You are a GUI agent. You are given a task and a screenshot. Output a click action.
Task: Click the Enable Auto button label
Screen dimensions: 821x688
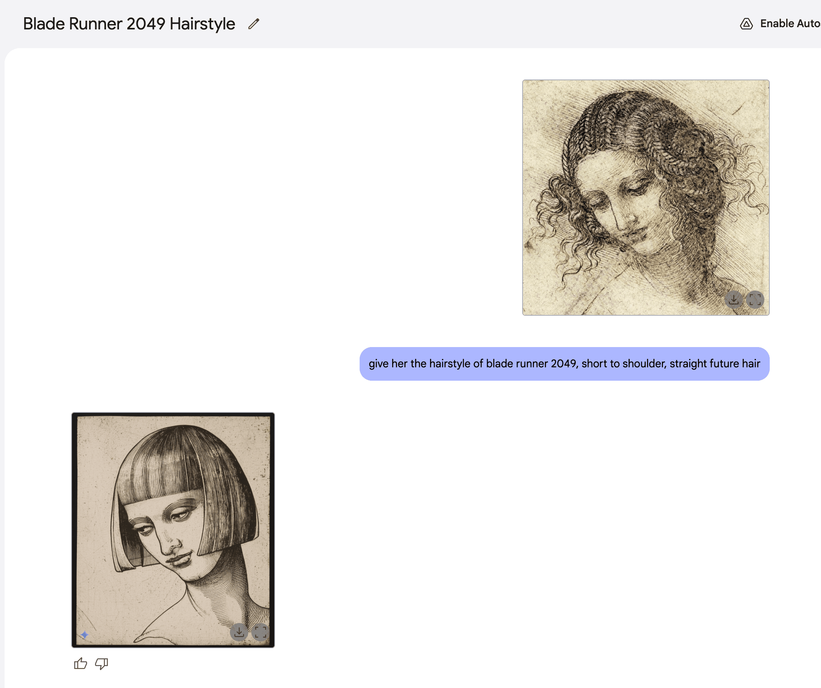tap(790, 24)
